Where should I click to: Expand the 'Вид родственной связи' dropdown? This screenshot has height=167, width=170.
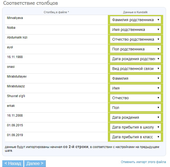pos(135,69)
